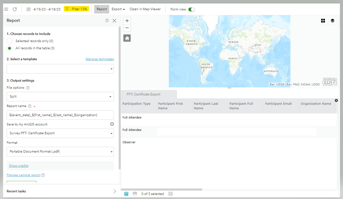The height and width of the screenshot is (199, 343).
Task: Select 'All records in the table' option
Action: point(10,48)
